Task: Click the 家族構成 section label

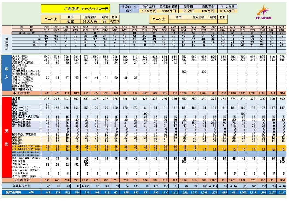Action: pos(7,44)
